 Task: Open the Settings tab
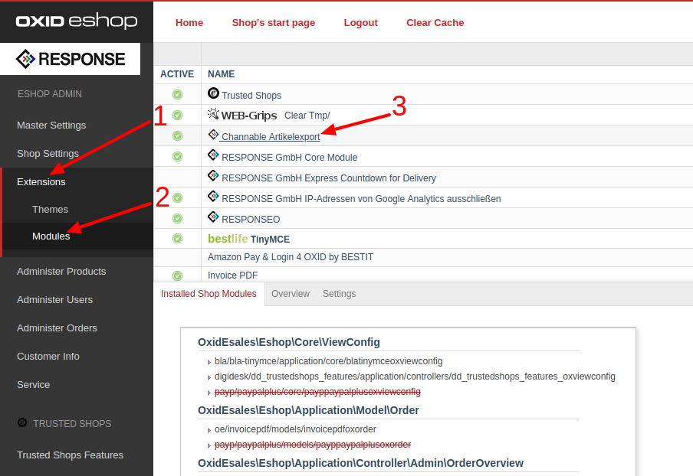[339, 294]
